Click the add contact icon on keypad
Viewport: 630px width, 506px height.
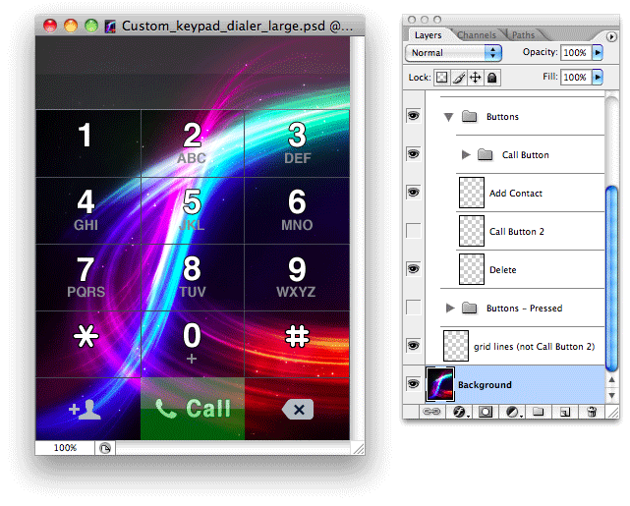coord(85,410)
